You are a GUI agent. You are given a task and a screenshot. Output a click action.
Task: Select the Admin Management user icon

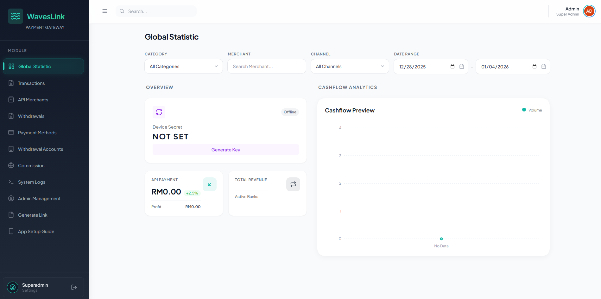click(x=11, y=198)
